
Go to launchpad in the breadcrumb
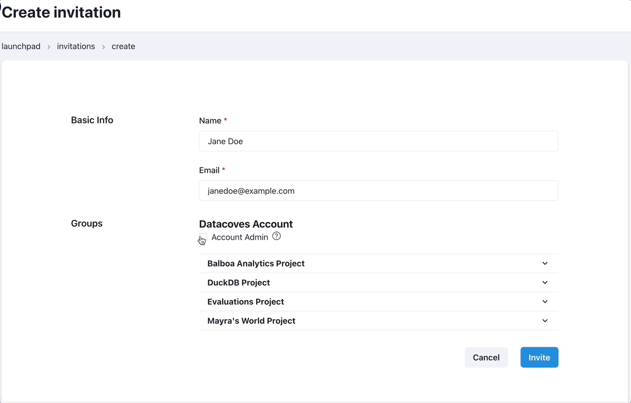[x=21, y=47]
